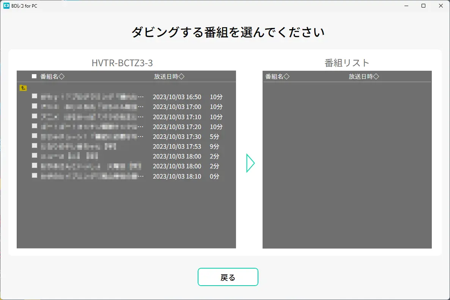Check the program recorded 2023/10/03 16:50
Viewport: 450px width, 300px height.
35,96
